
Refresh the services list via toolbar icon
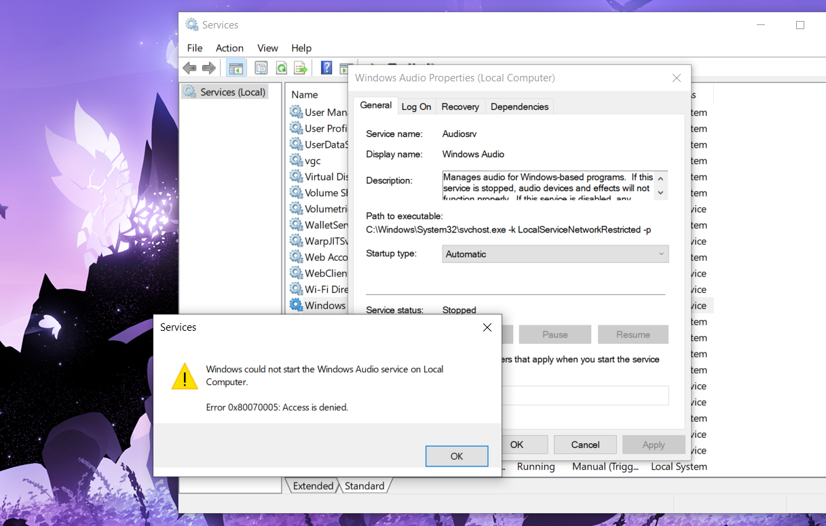coord(281,68)
